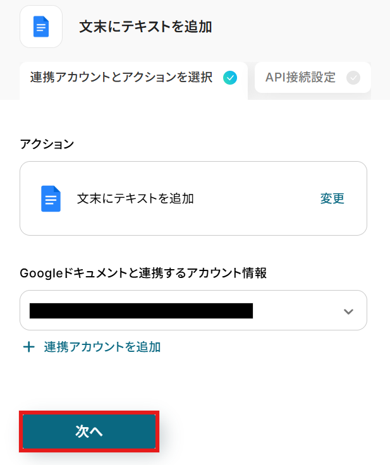Click the Google Docs icon in action card
Image resolution: width=390 pixels, height=465 pixels.
(x=51, y=198)
